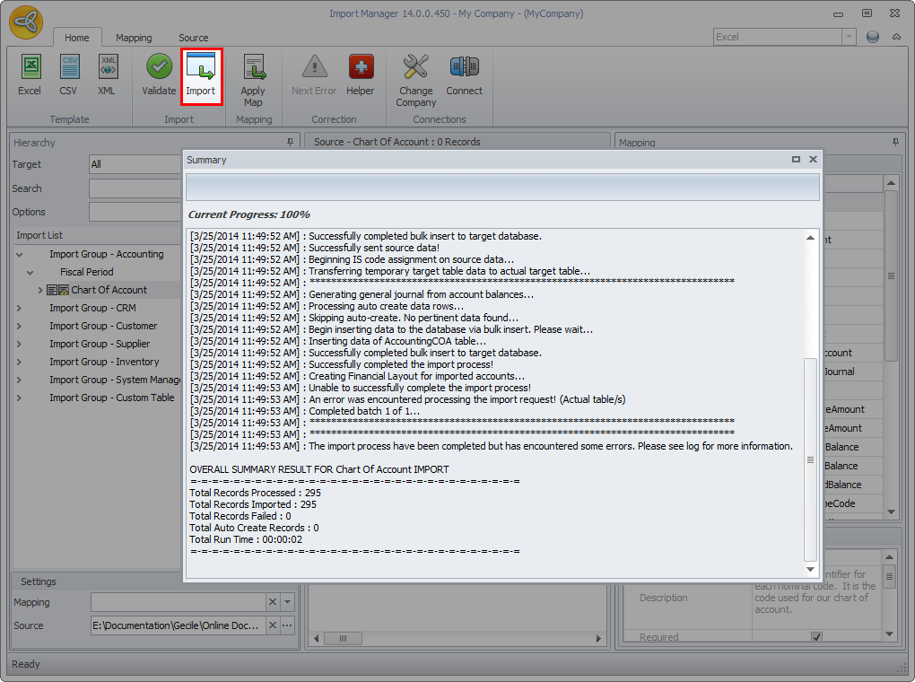Close the Summary dialog
This screenshot has height=682, width=915.
[813, 159]
